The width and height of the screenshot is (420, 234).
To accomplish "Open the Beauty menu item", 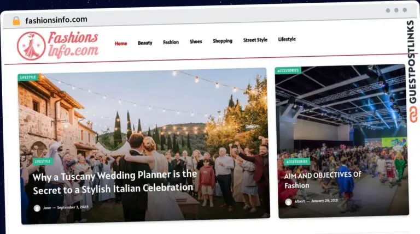I will point(145,43).
